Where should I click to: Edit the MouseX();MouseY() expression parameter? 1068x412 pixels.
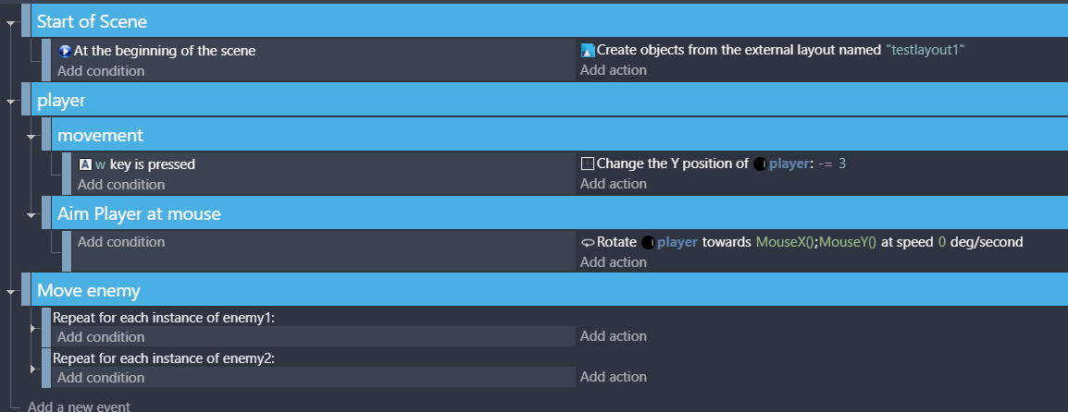click(815, 242)
